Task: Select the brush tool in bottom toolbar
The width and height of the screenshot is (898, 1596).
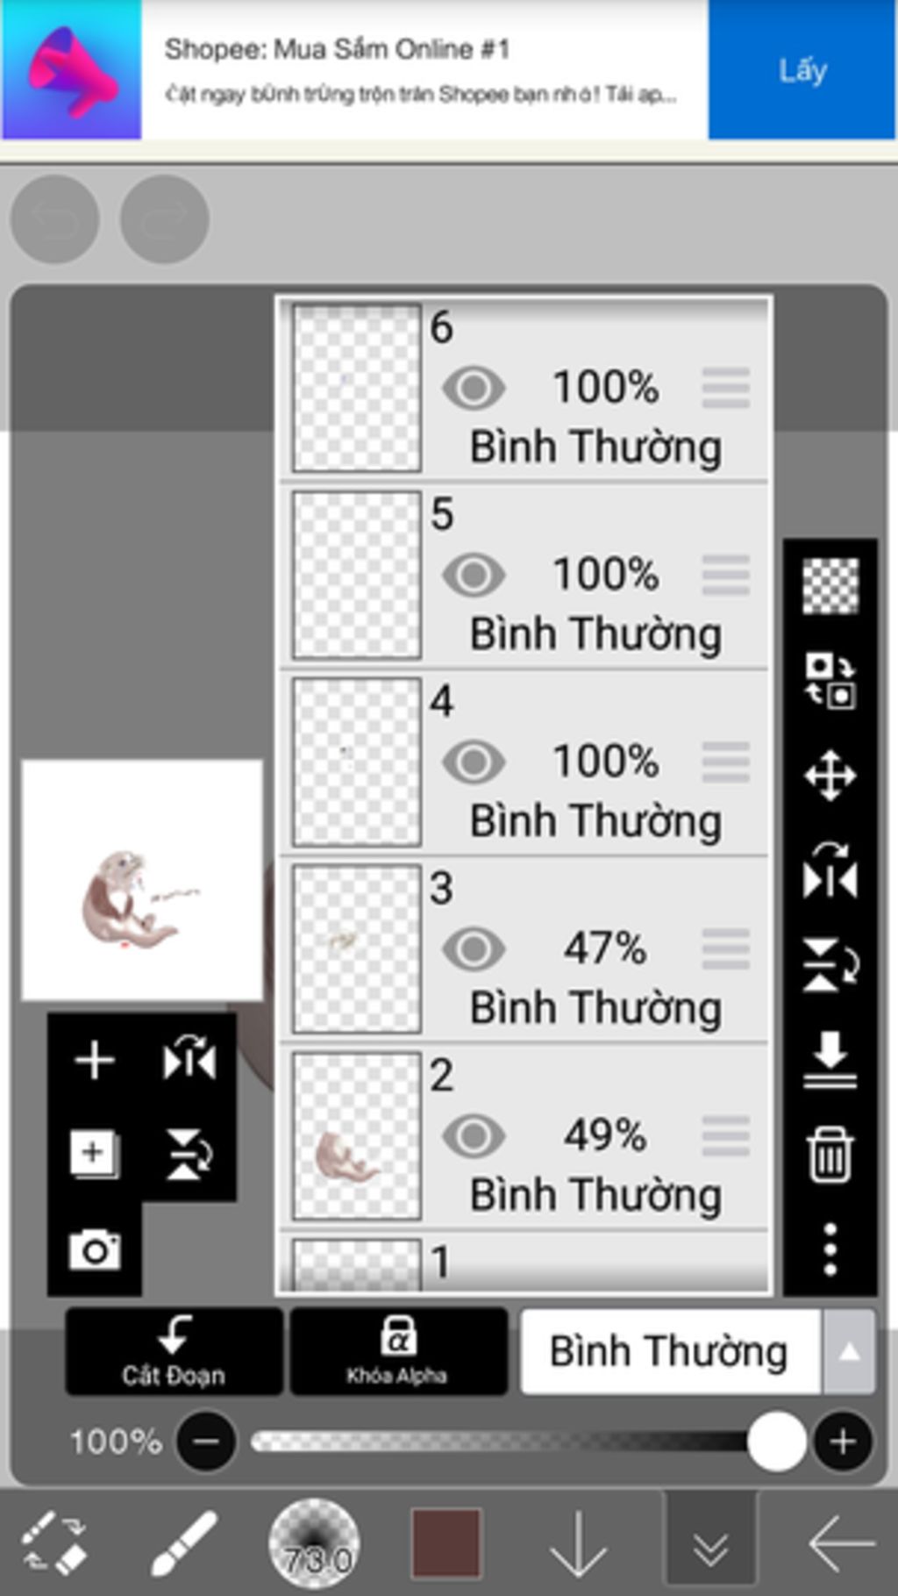Action: (183, 1542)
